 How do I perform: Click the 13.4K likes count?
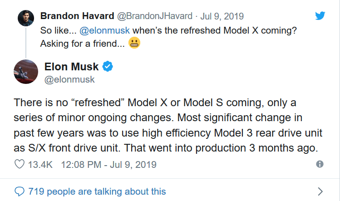tap(40, 165)
